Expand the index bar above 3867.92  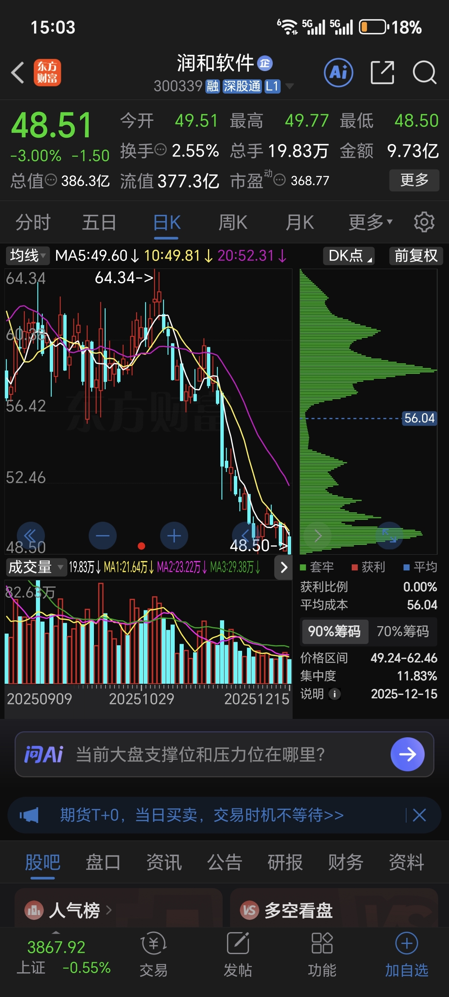[56, 932]
